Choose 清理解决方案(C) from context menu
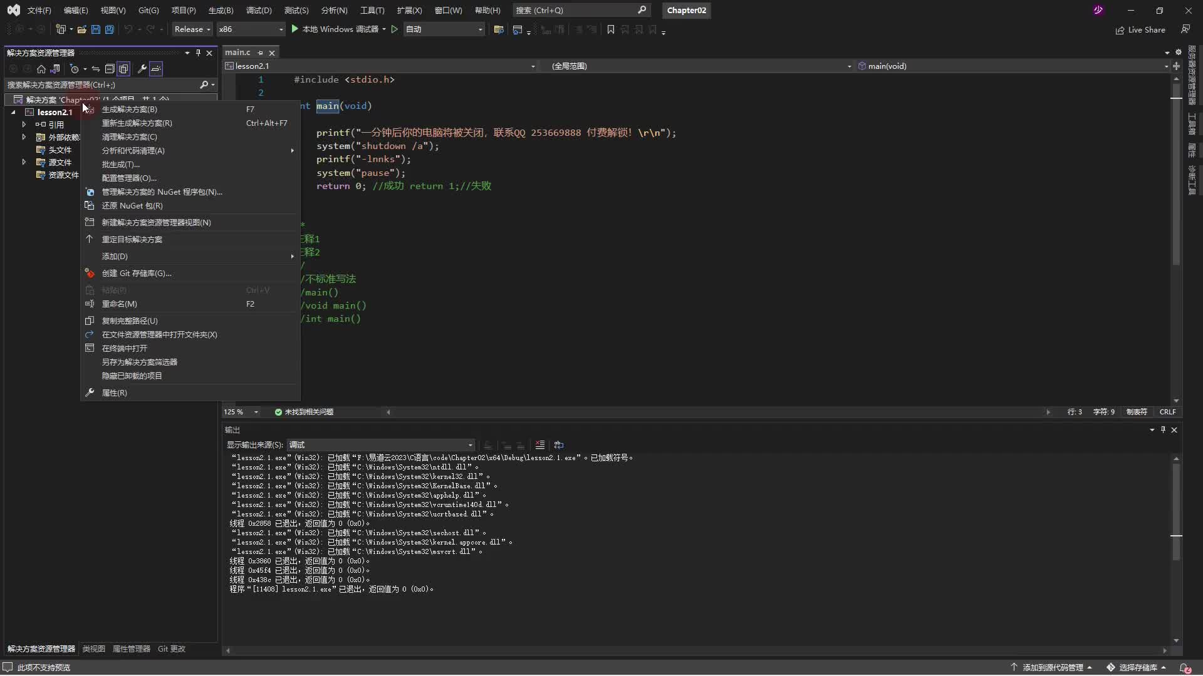This screenshot has width=1203, height=676. click(190, 136)
